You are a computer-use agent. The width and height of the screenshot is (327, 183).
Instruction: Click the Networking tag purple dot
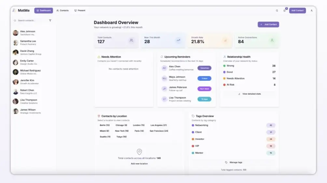point(193,125)
